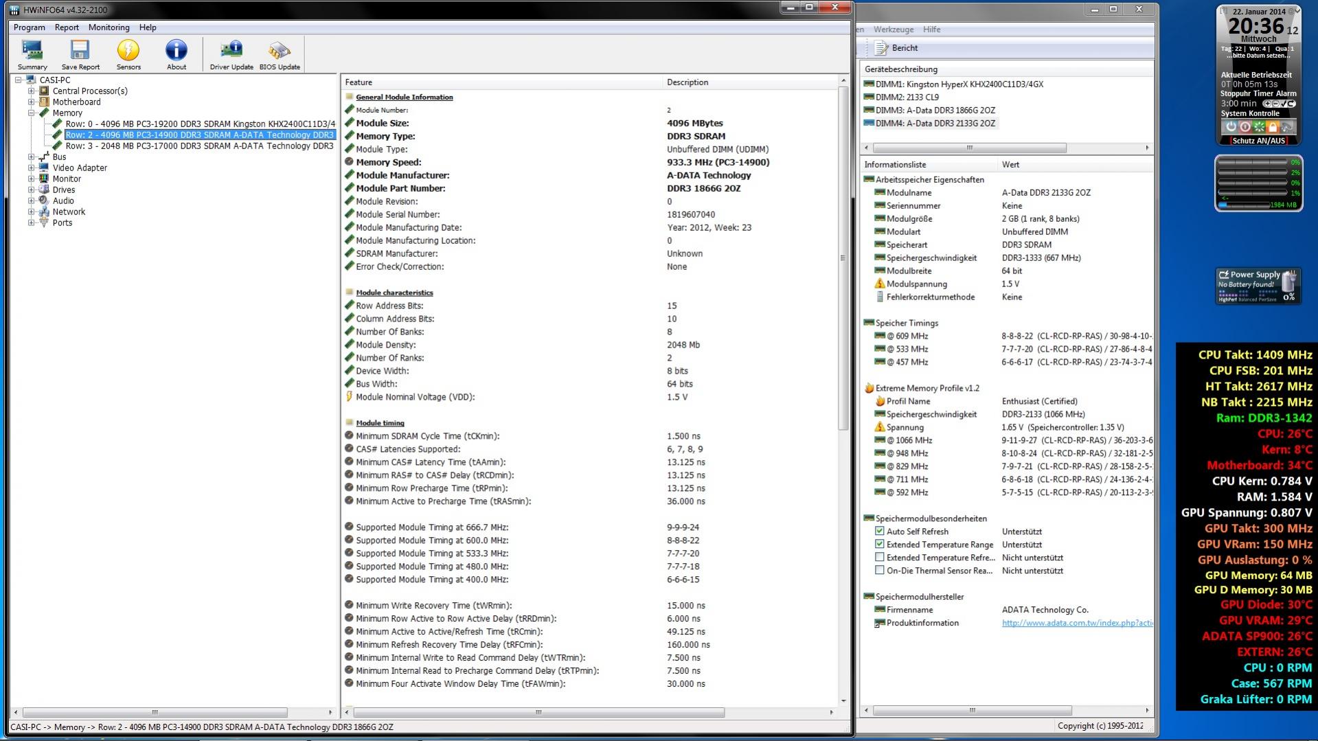Select the Drives tree icon
The height and width of the screenshot is (741, 1318).
point(45,190)
